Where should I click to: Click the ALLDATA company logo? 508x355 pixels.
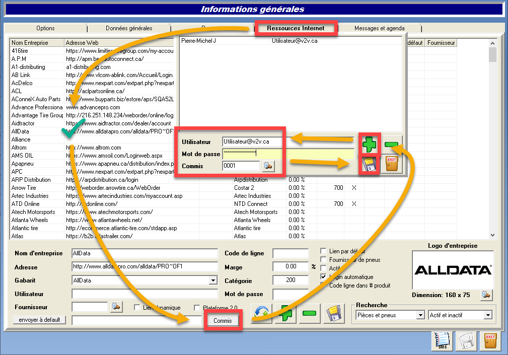453,270
